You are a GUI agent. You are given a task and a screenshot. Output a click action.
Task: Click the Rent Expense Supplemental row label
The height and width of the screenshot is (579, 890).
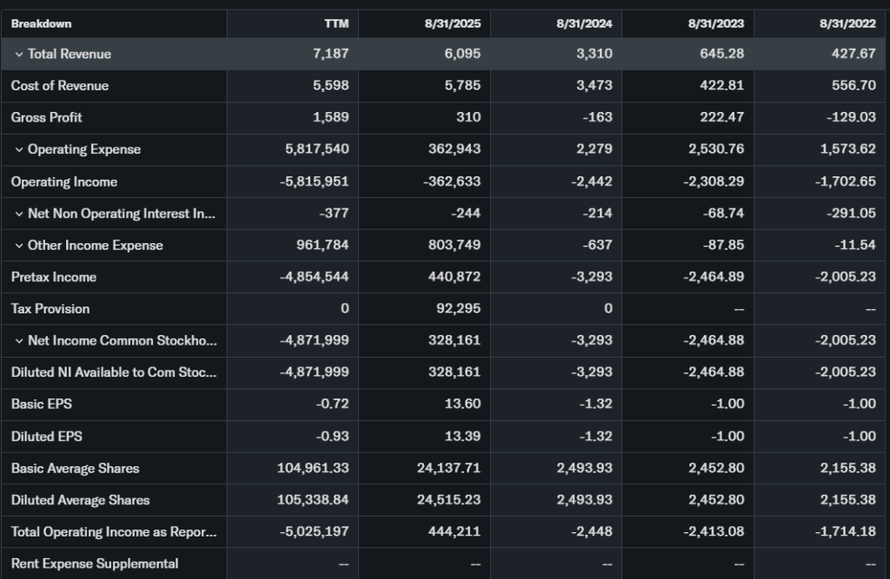(x=95, y=563)
